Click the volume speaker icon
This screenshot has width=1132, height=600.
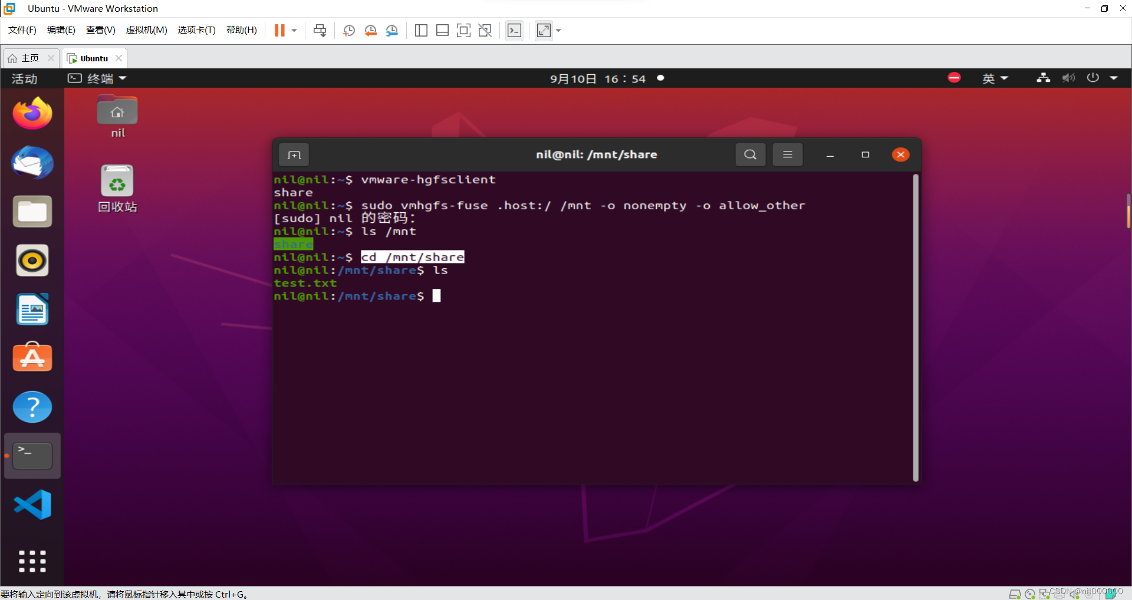(x=1068, y=78)
